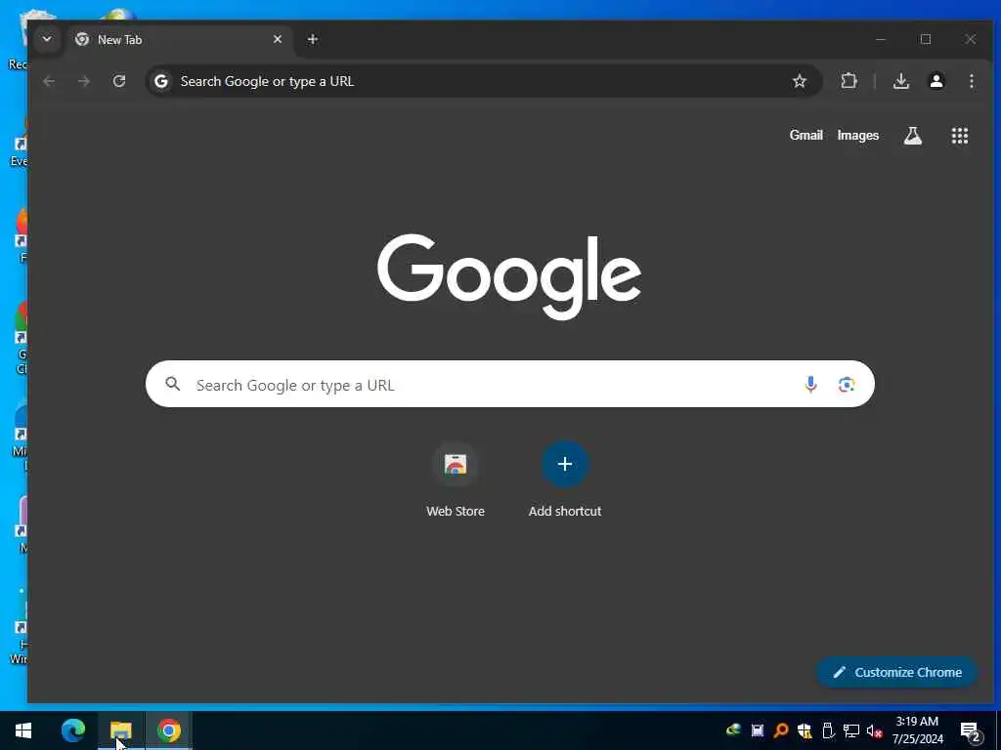Viewport: 1001px width, 750px height.
Task: Click the Safely Remove Hardware USB tray icon
Action: [828, 730]
